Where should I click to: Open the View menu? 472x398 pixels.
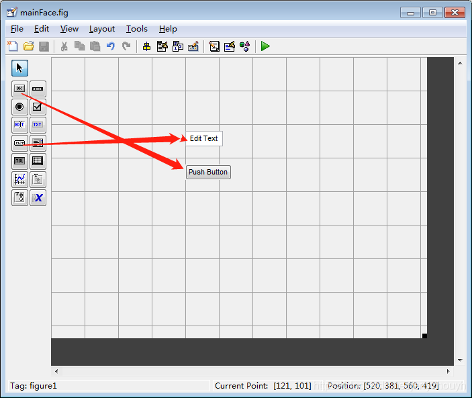69,29
